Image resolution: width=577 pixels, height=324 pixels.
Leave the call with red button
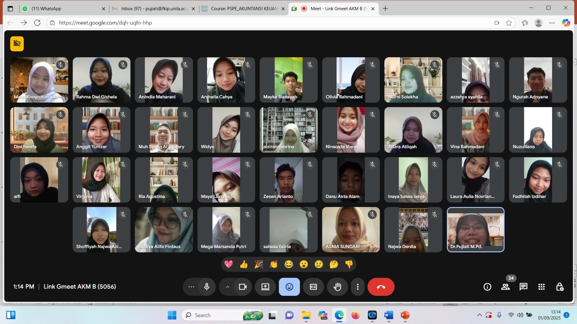point(381,287)
